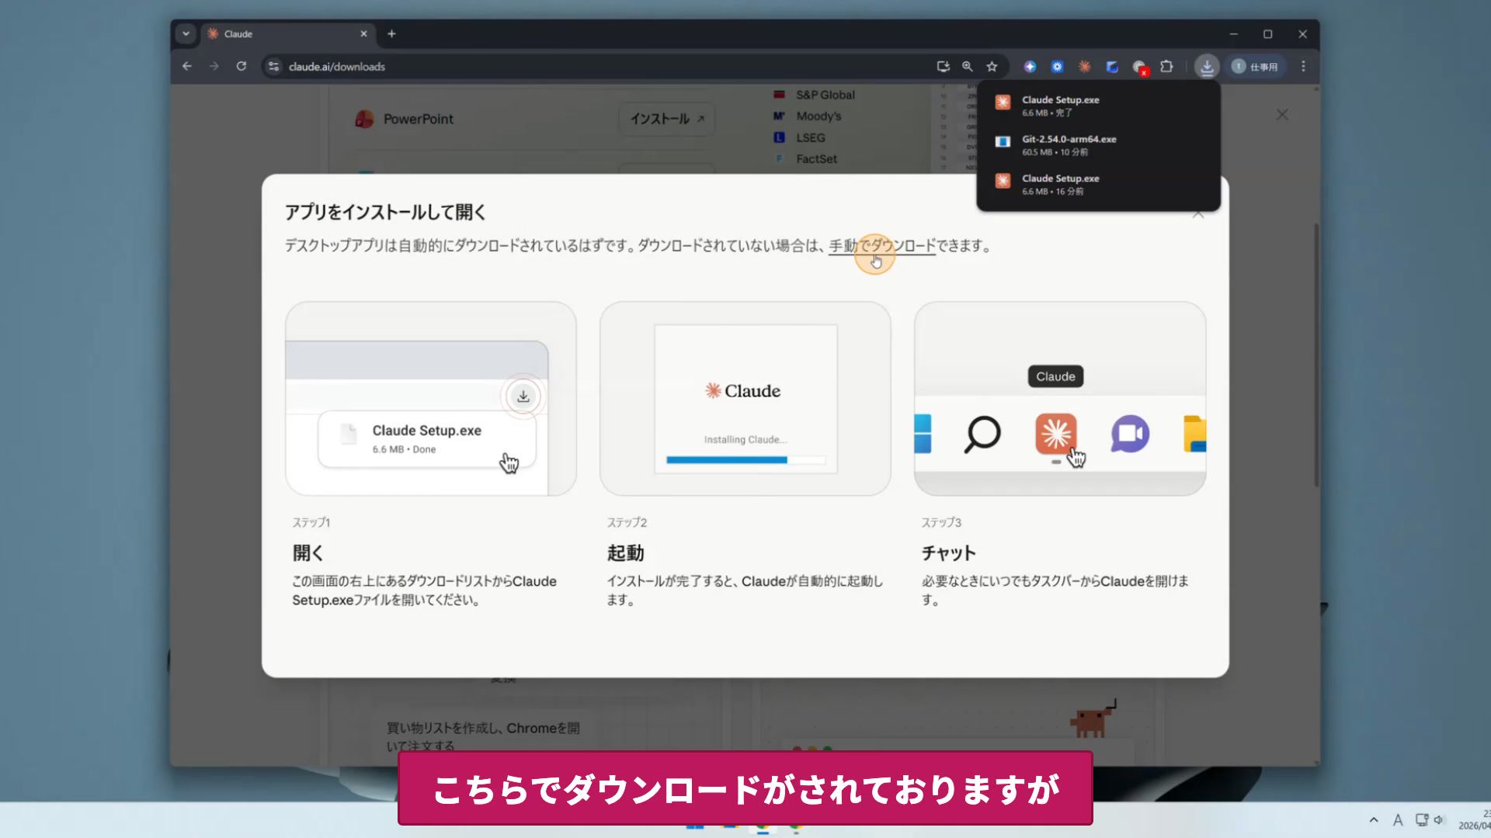Click the blue sparkle extension icon
Screen dimensions: 1491x838
pyautogui.click(x=1030, y=67)
